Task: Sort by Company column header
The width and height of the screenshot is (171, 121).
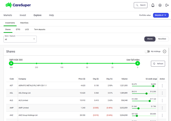Action: coord(22,79)
